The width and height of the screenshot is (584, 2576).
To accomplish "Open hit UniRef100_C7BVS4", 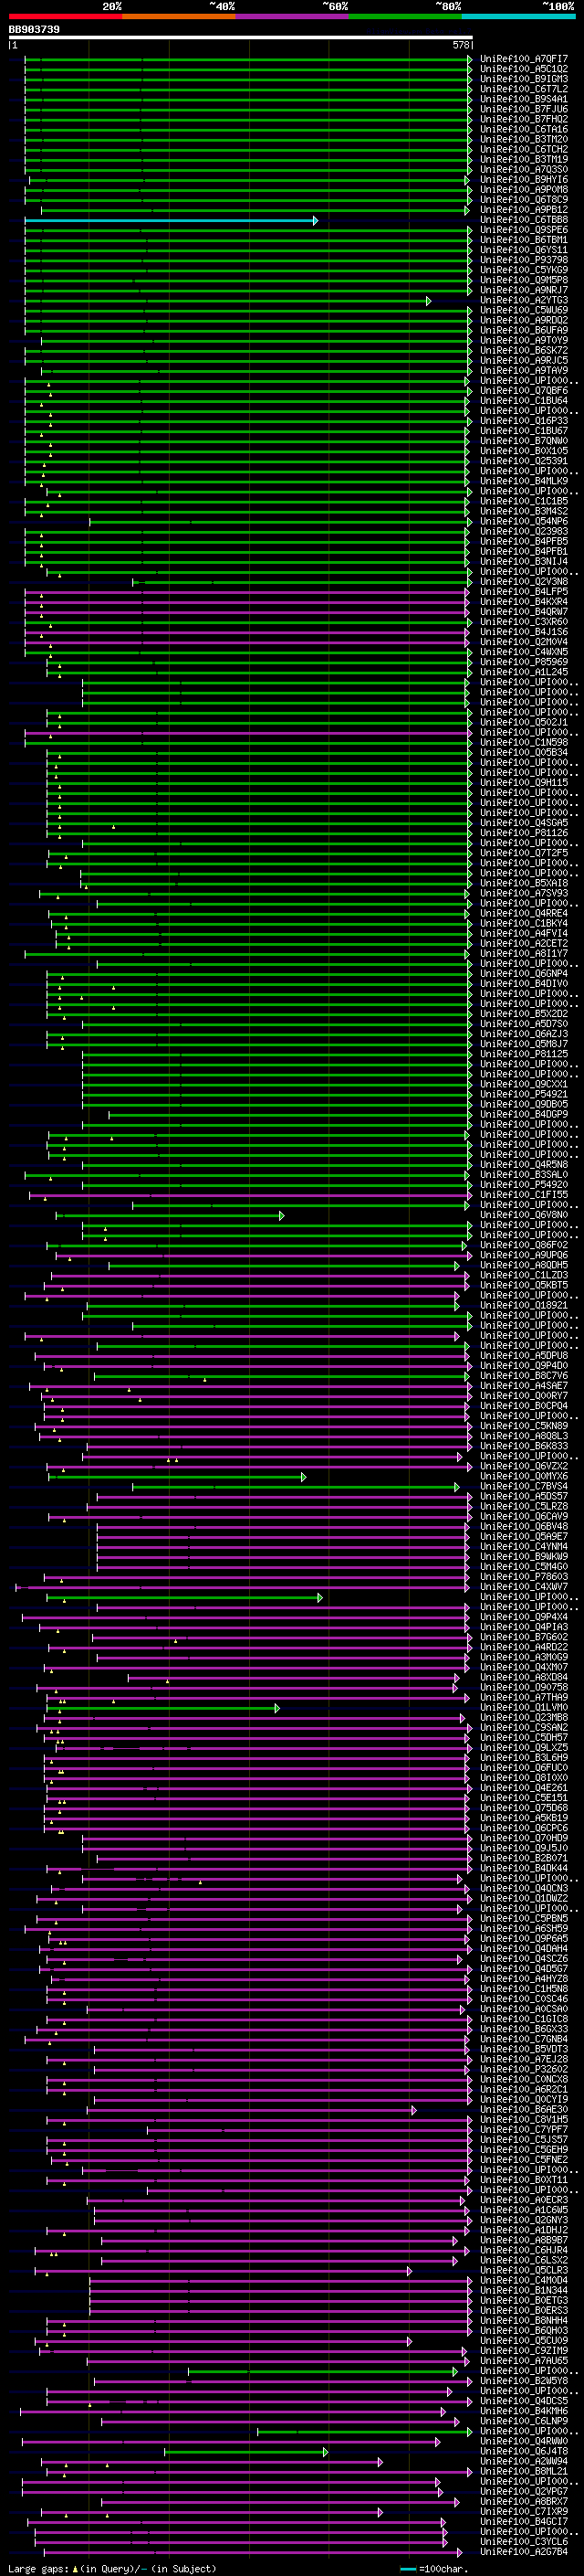I will click(524, 1486).
